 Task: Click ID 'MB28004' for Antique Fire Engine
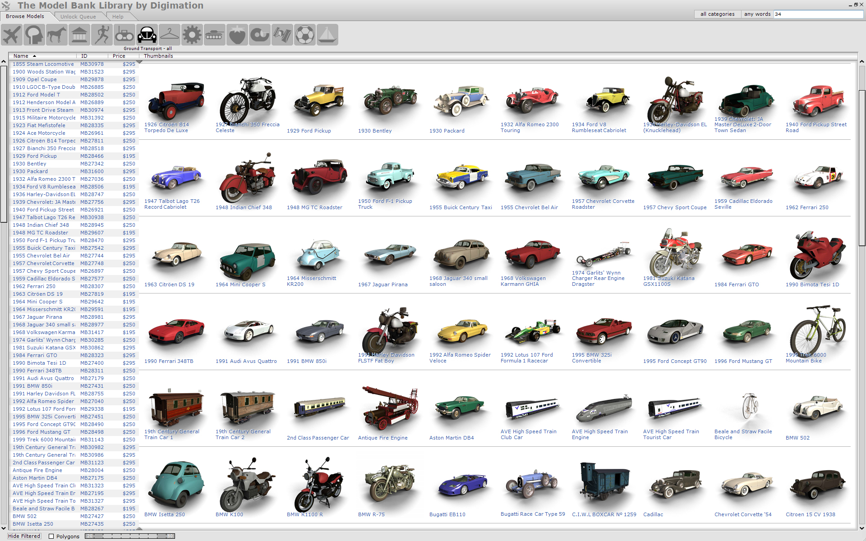click(x=92, y=470)
